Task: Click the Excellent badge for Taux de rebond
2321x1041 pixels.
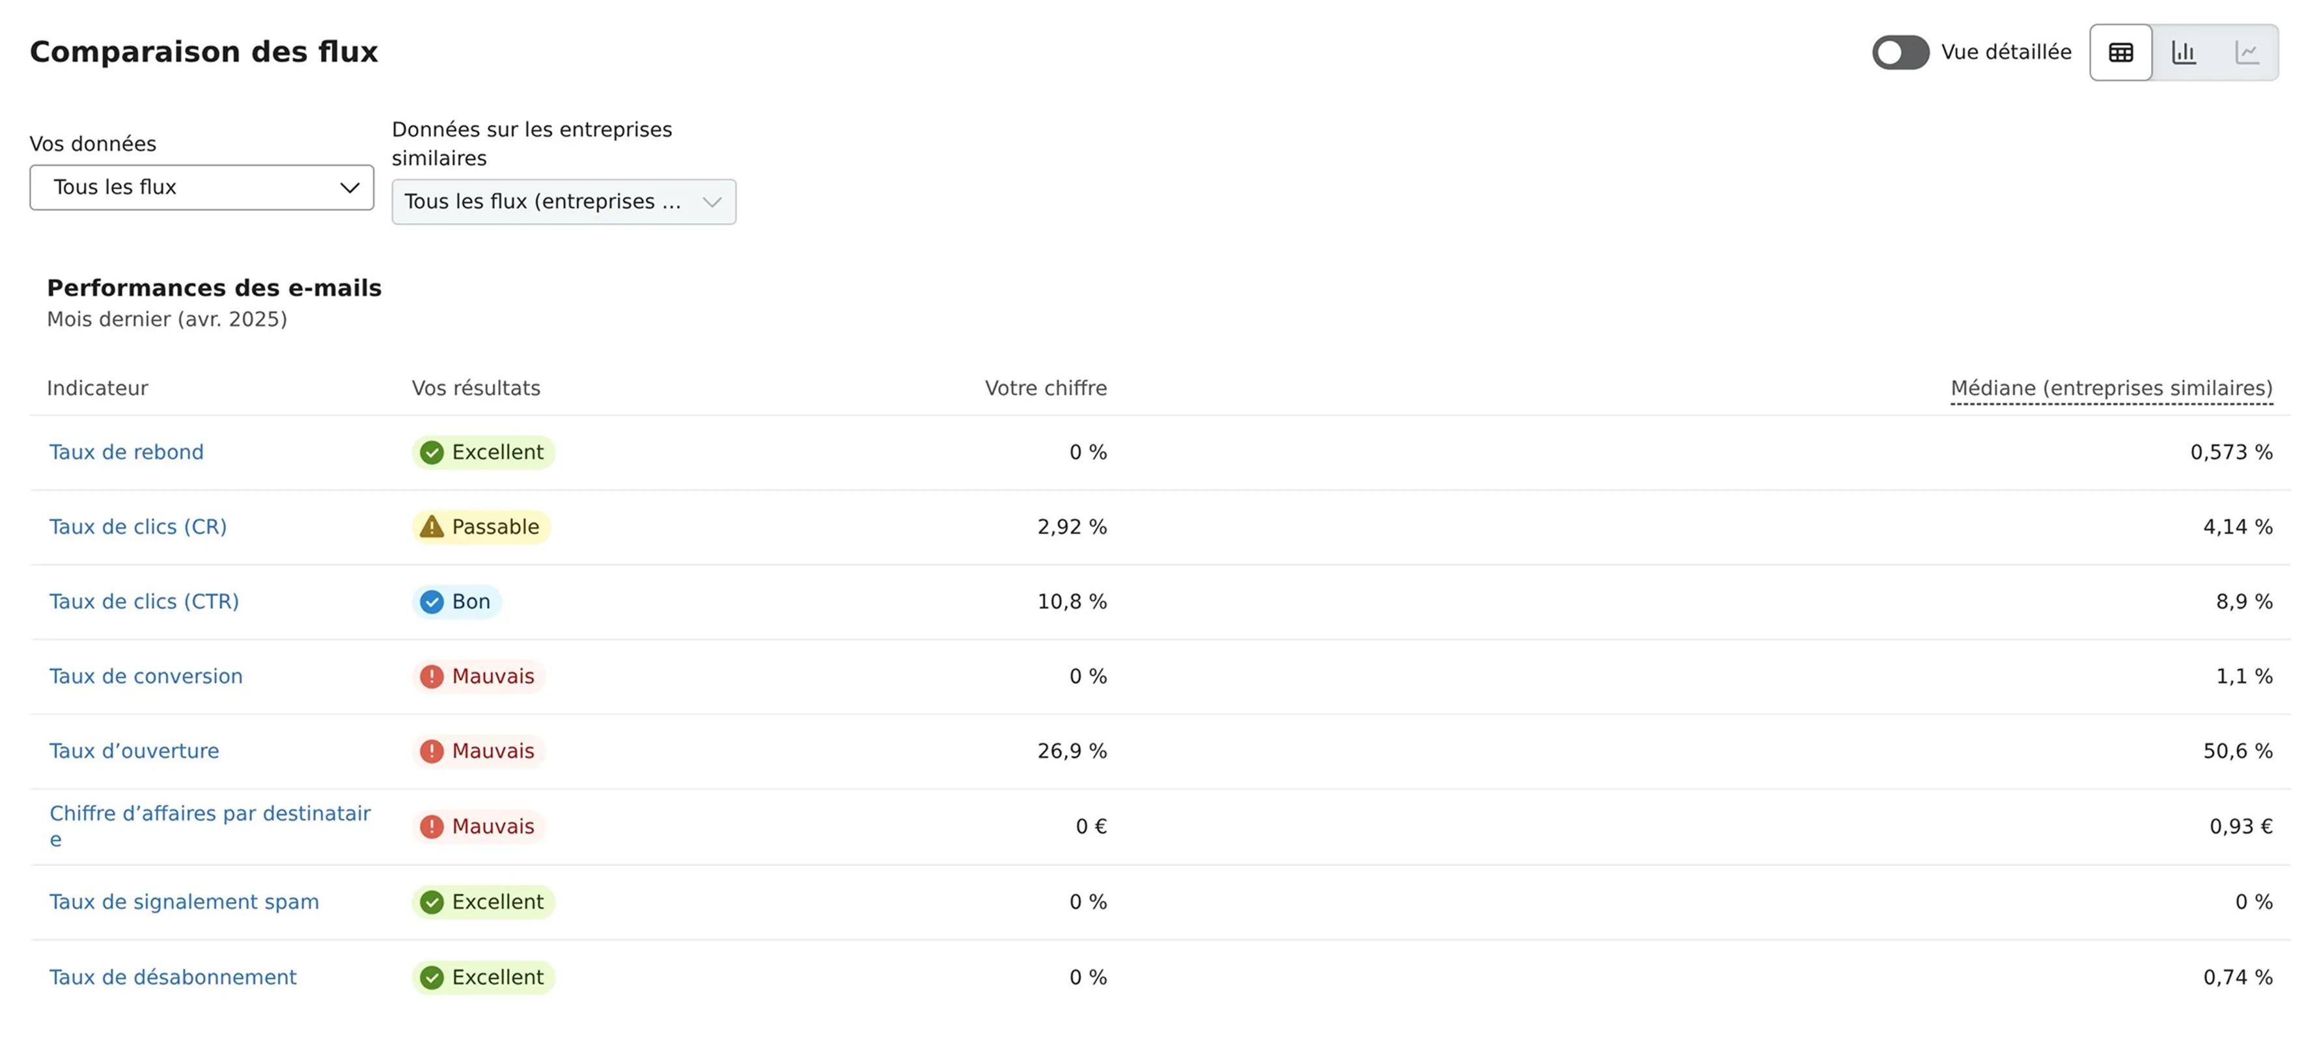Action: click(483, 452)
